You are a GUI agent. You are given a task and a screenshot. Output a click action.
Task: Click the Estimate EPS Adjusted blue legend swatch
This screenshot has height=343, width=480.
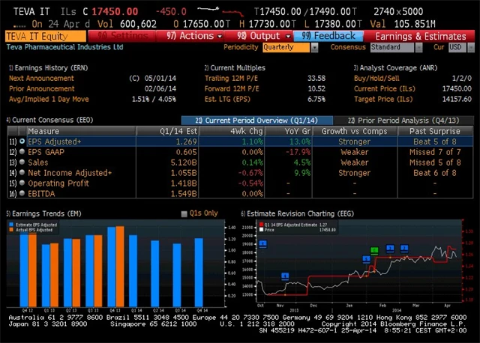point(9,224)
